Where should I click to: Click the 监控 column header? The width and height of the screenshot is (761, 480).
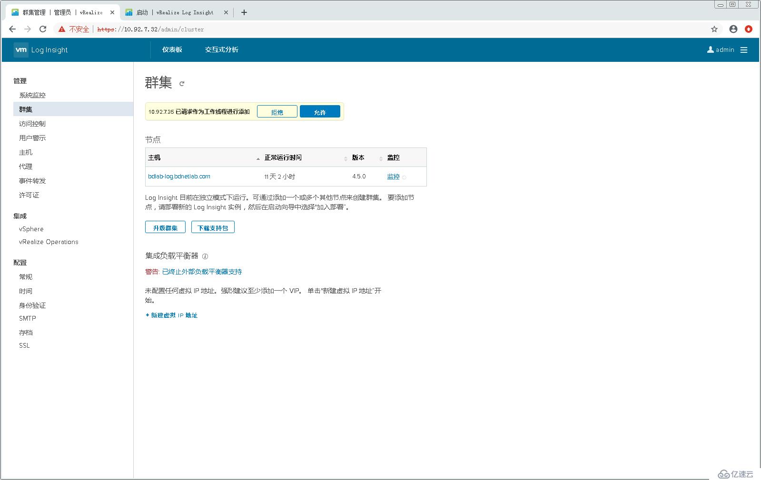click(393, 157)
